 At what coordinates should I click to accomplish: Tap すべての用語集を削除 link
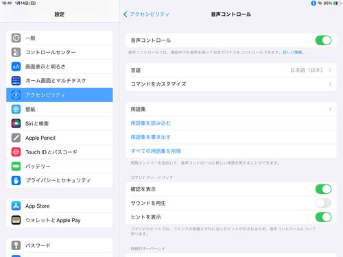tap(156, 151)
